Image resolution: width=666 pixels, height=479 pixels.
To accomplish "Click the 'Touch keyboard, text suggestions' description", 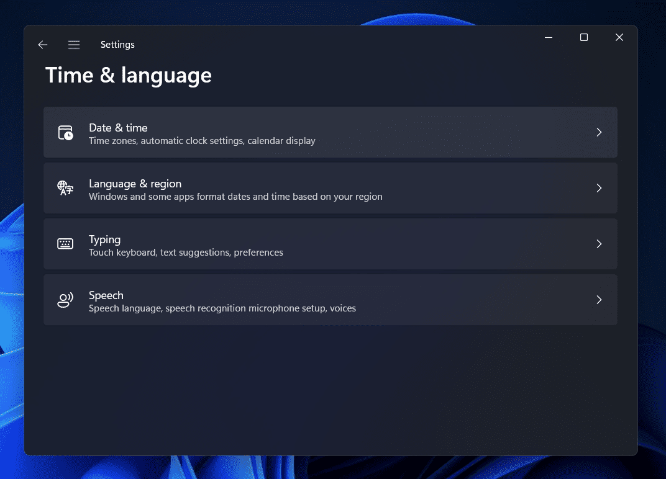I will tap(186, 253).
